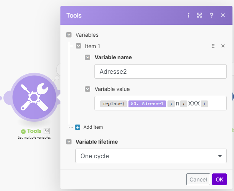Image resolution: width=234 pixels, height=191 pixels.
Task: Open the dialog's three-dot options menu
Action: point(188,15)
